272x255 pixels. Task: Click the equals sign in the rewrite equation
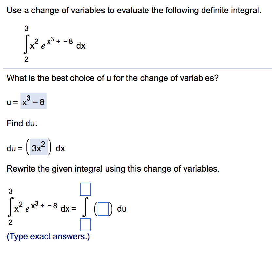click(x=73, y=208)
